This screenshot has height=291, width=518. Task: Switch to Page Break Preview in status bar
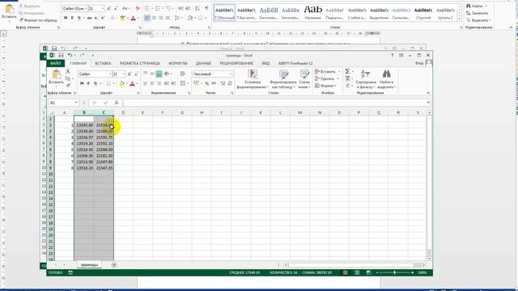click(x=369, y=272)
